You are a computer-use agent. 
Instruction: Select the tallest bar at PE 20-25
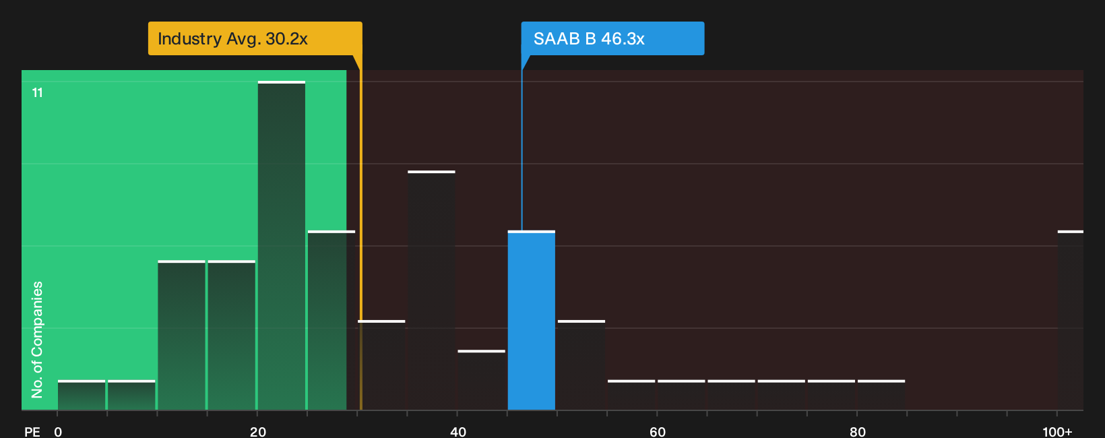point(282,245)
